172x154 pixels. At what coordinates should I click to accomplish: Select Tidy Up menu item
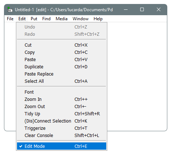click(61, 114)
